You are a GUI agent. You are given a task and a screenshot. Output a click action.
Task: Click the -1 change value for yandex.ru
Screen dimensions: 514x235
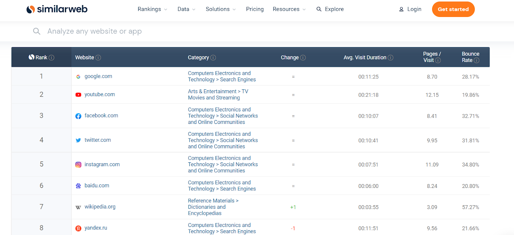click(293, 229)
